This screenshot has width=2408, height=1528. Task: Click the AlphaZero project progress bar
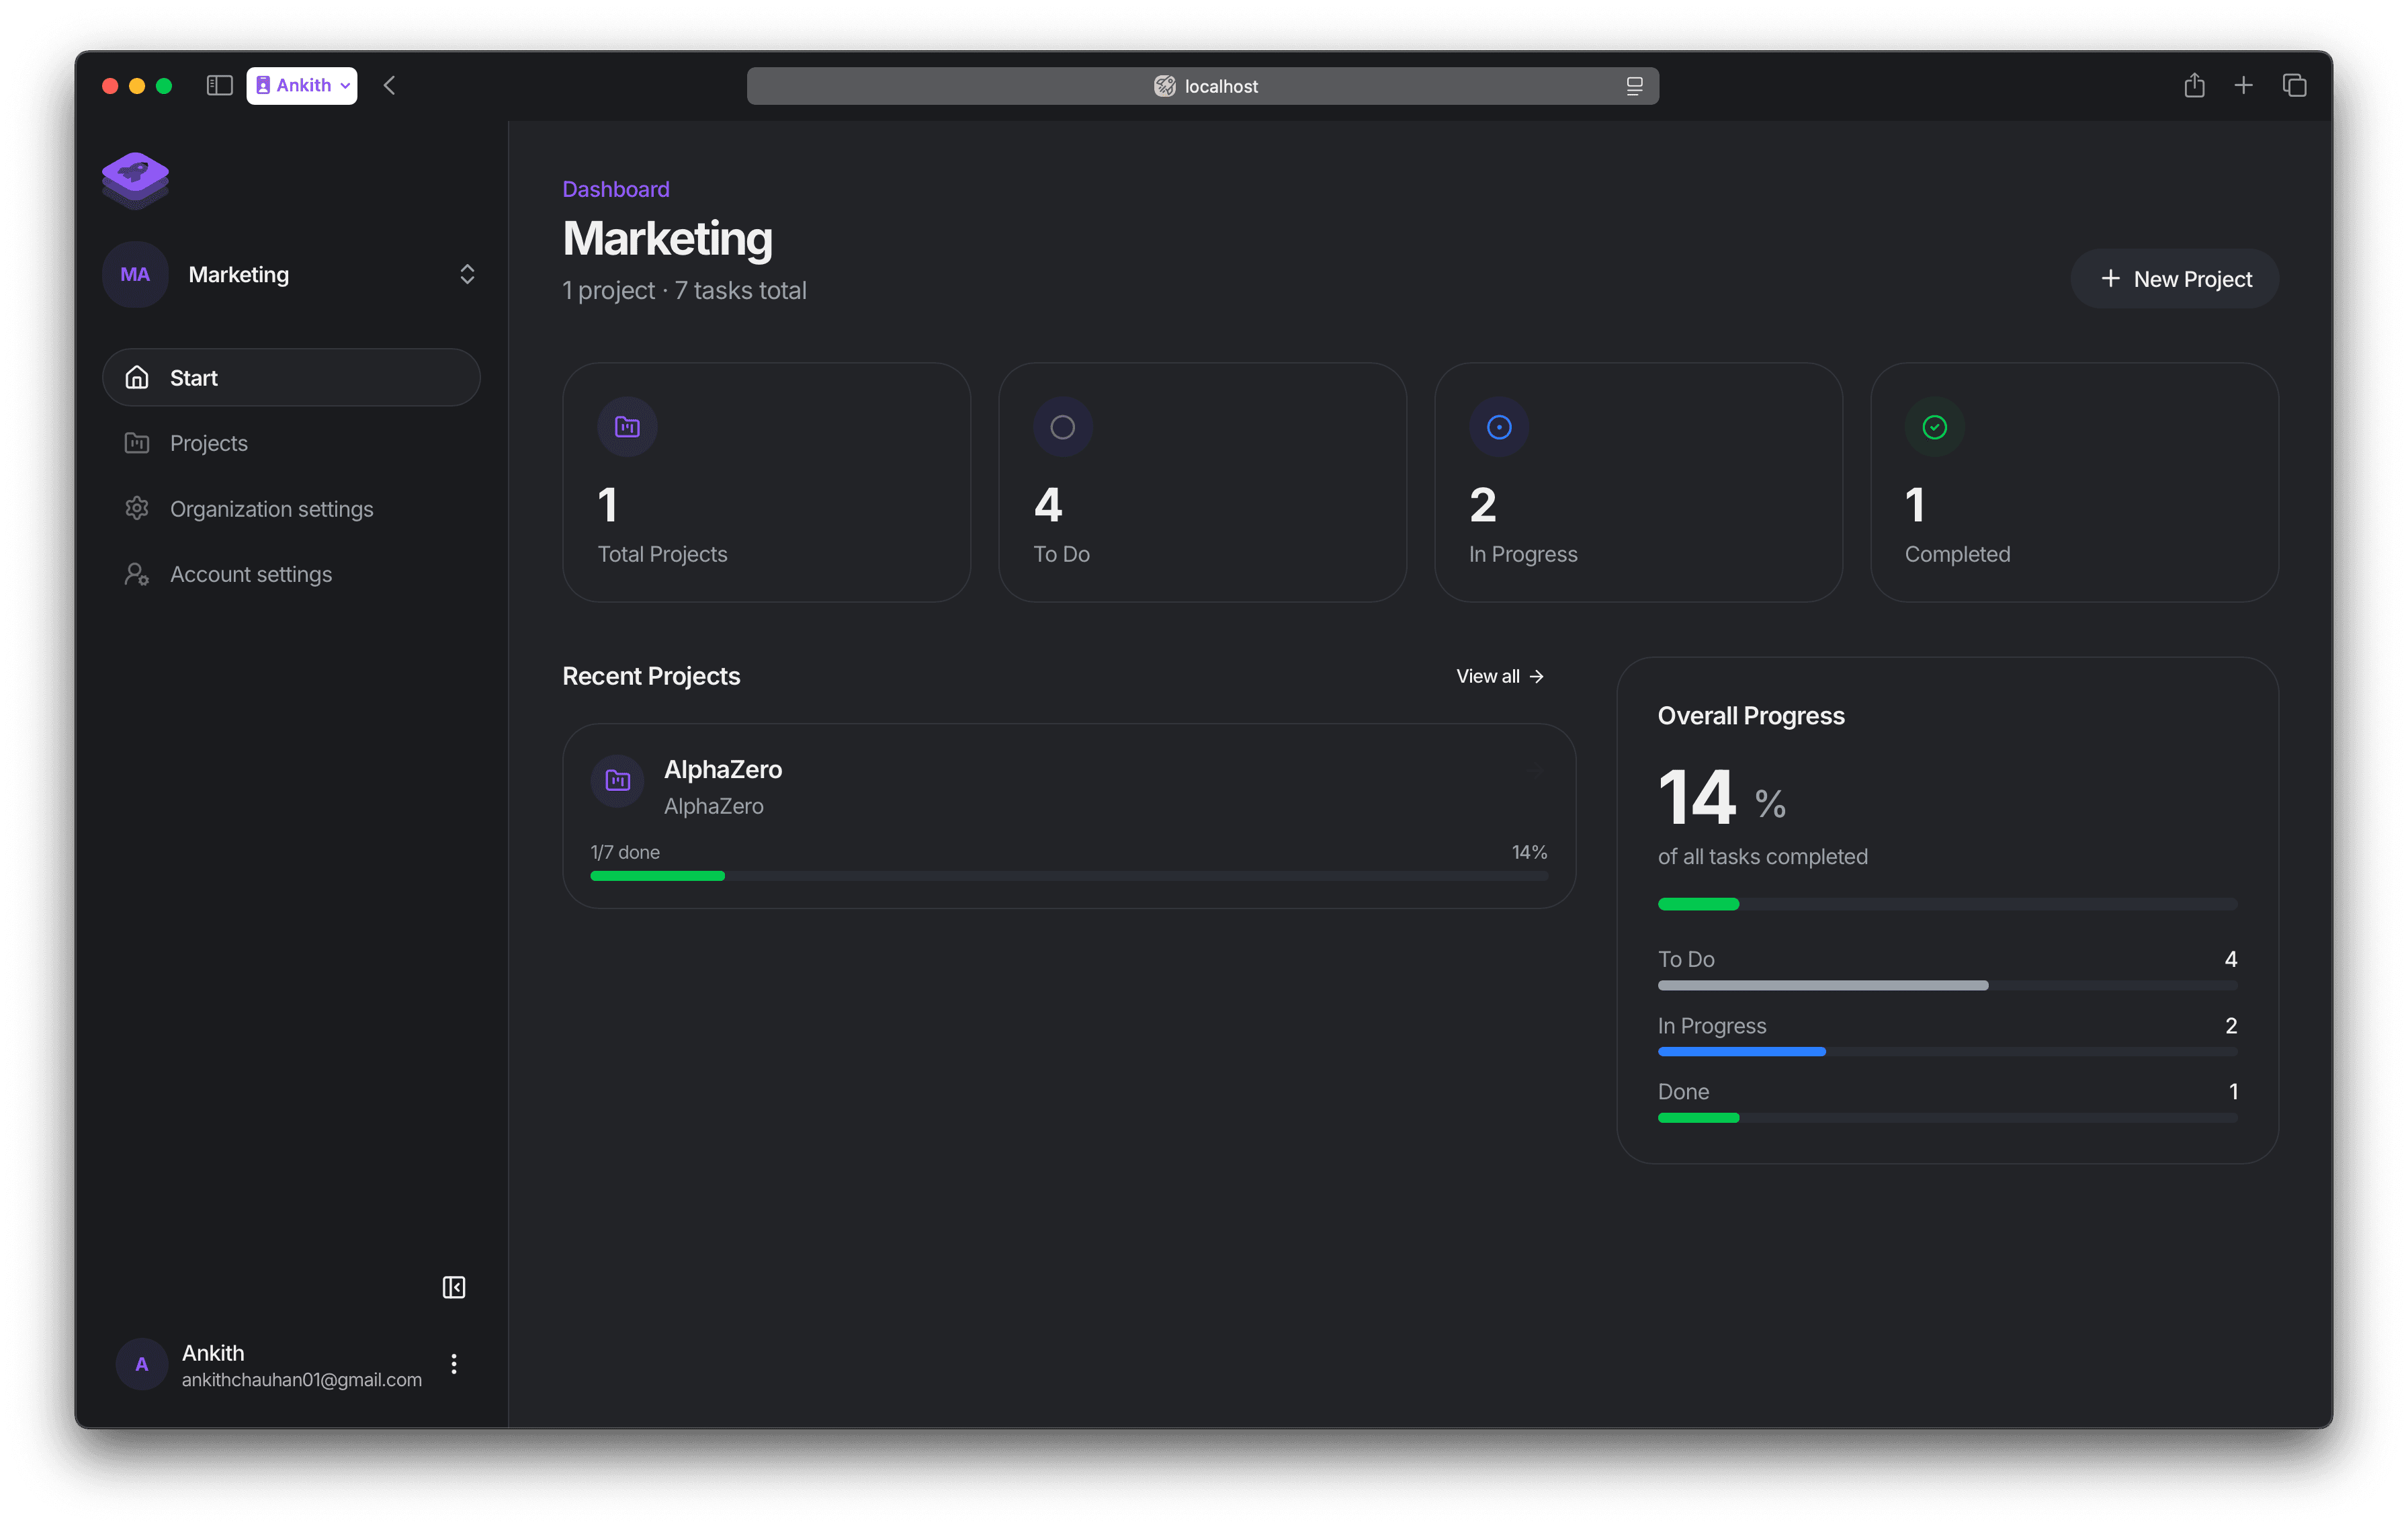[x=1068, y=876]
